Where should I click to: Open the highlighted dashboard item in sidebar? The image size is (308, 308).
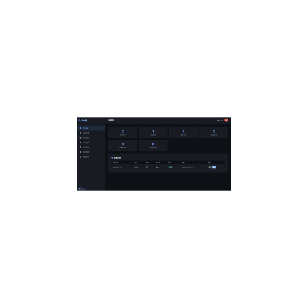coord(91,128)
